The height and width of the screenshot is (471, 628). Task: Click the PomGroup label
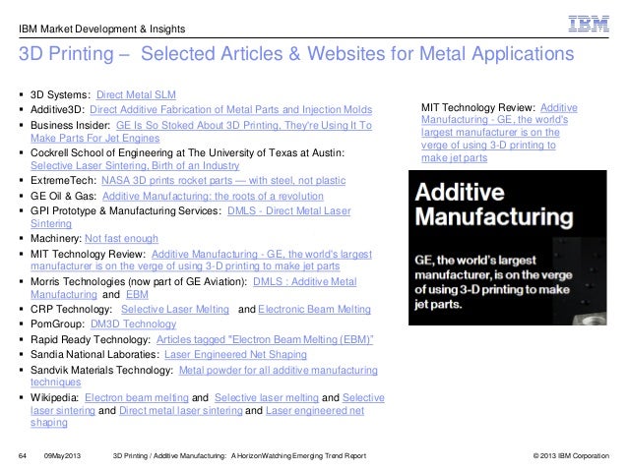(58, 324)
